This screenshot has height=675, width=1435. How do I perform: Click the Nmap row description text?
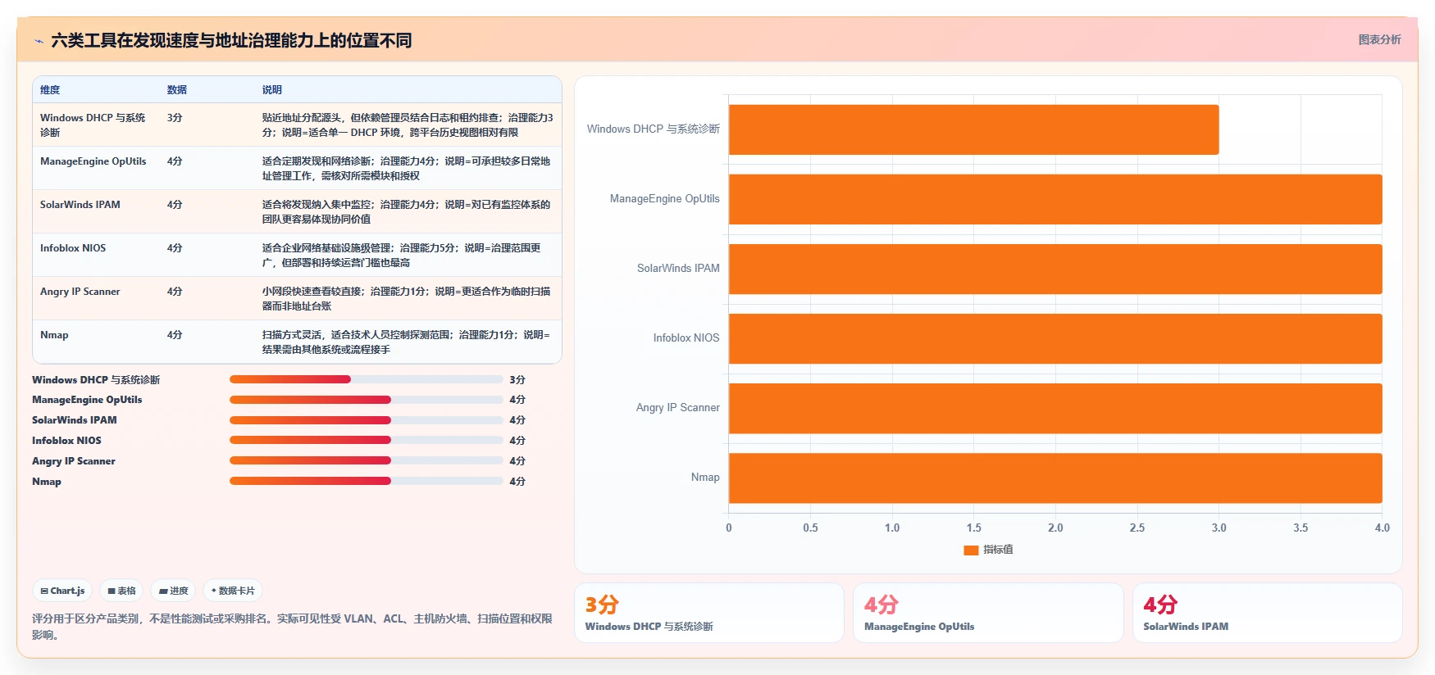(x=407, y=342)
